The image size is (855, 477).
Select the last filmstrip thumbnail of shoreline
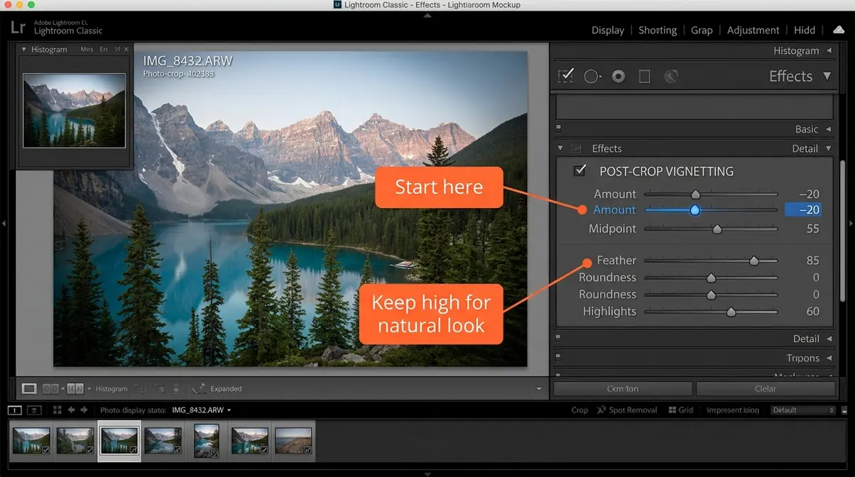[294, 441]
